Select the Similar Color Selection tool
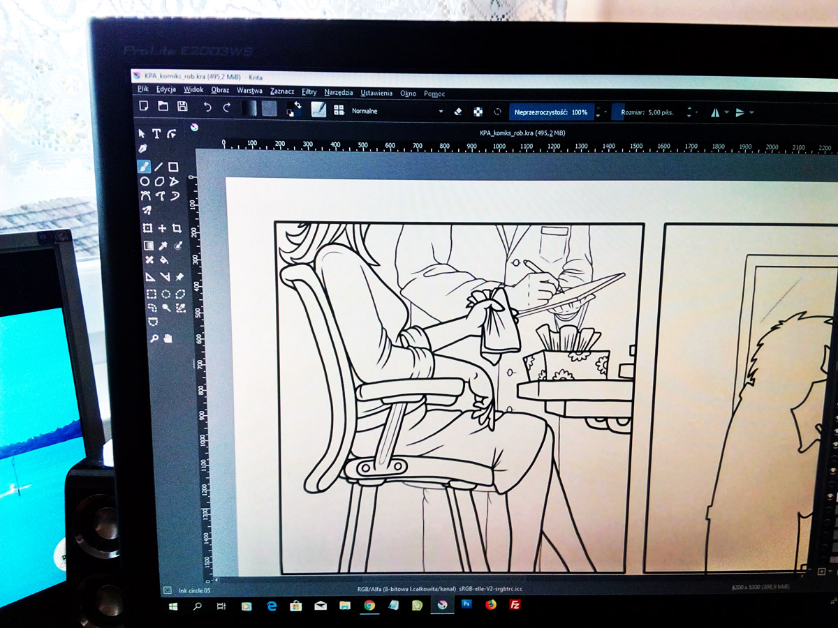 tap(181, 308)
